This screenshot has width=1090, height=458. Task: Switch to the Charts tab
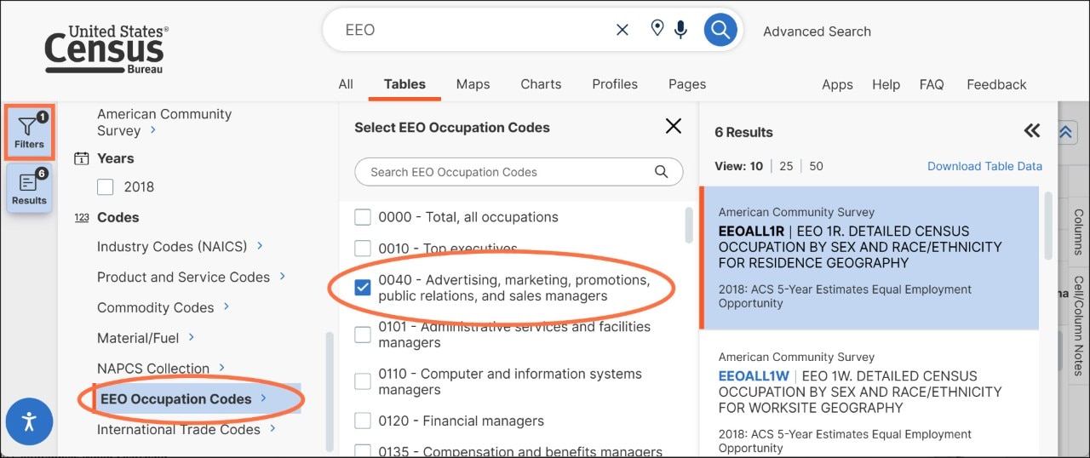541,84
